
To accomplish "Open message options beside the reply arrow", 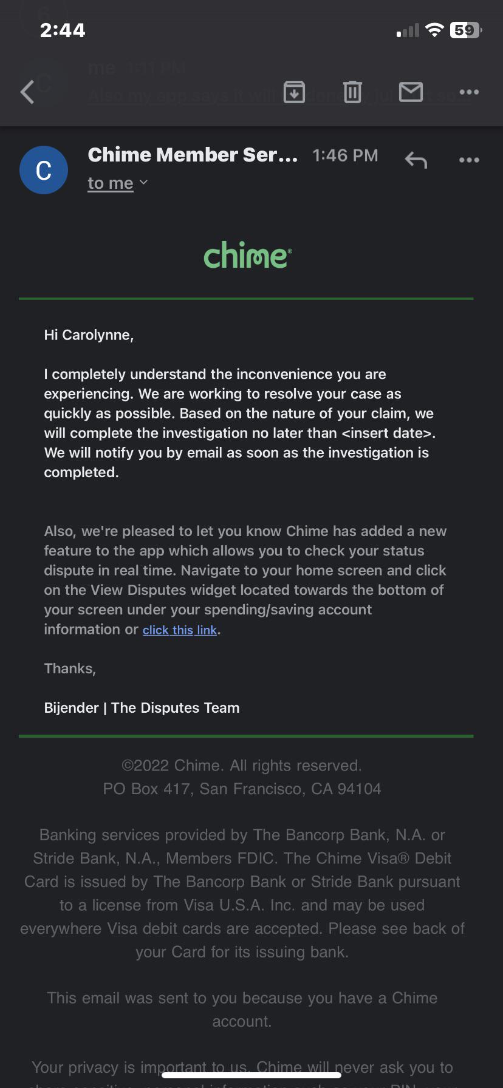I will pyautogui.click(x=469, y=160).
